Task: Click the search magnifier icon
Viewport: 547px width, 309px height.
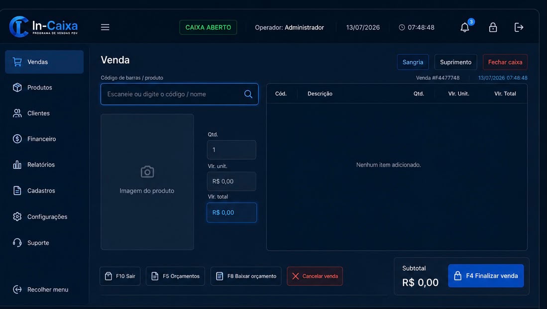Action: [x=248, y=94]
